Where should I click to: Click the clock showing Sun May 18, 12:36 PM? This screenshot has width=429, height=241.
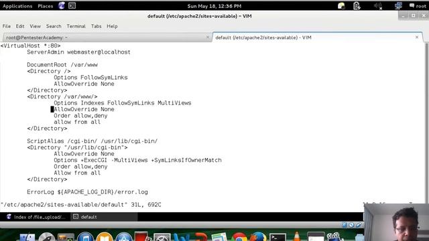(214, 6)
